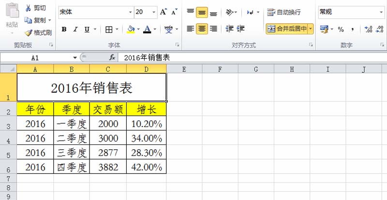Open the Merge and Center dropdown arrow
Viewport: 387px width, 200px height.
click(x=311, y=29)
